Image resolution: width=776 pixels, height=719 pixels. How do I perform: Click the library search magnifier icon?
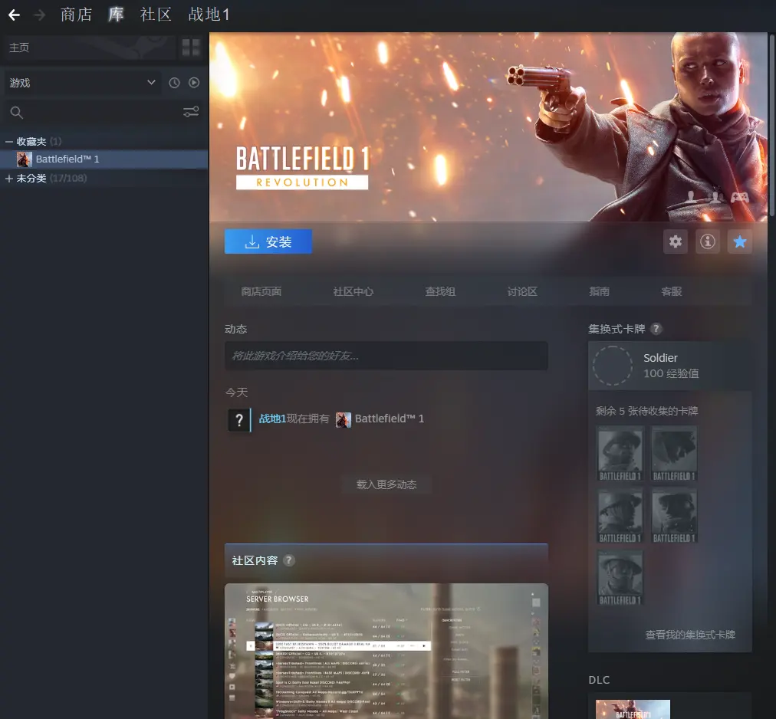coord(16,113)
